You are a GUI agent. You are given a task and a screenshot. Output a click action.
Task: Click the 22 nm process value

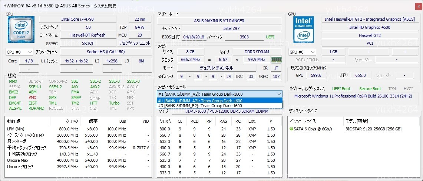(x=140, y=19)
